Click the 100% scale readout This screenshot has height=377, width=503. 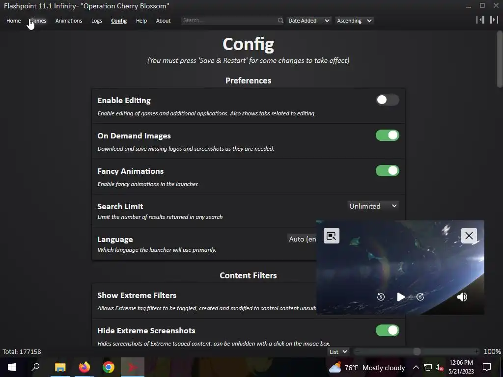pos(492,351)
